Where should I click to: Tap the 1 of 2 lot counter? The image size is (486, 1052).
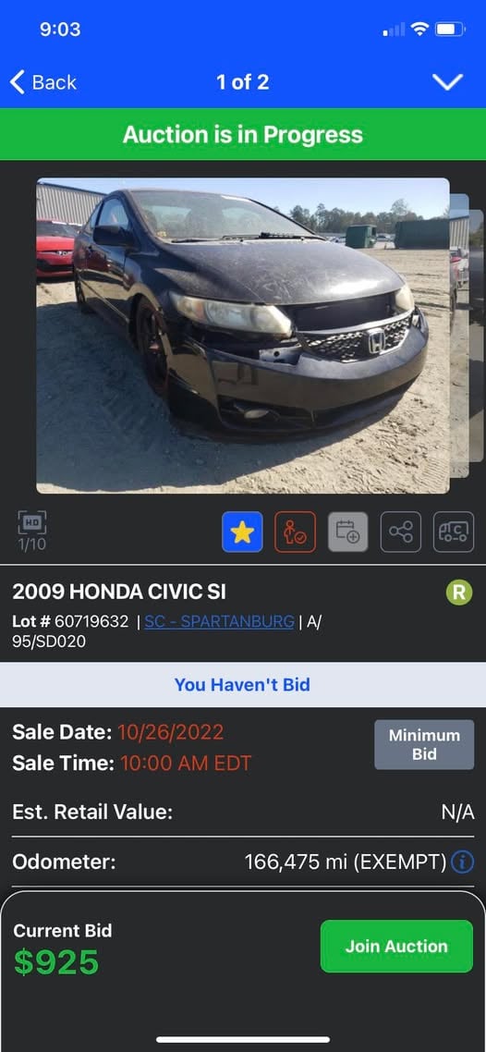(243, 82)
